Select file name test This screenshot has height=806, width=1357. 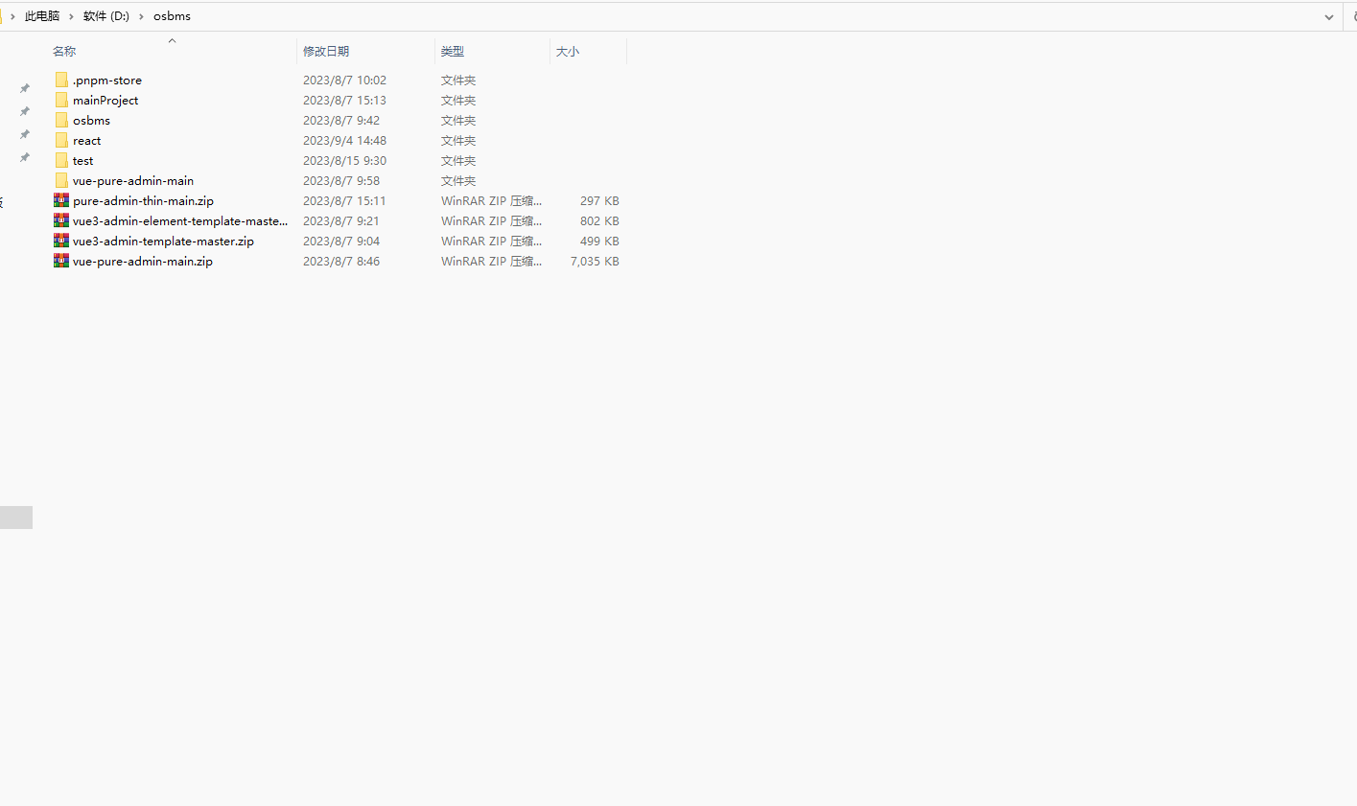(x=83, y=161)
